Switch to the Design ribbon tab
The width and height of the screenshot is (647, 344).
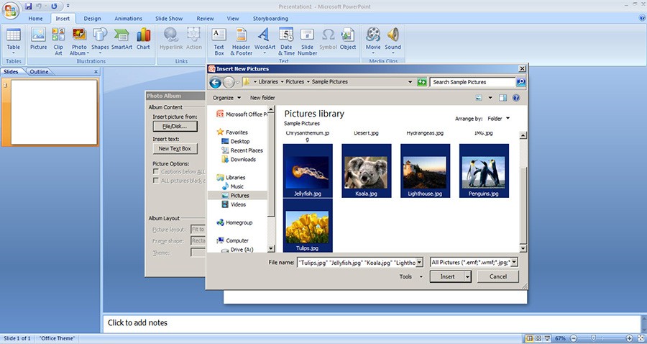tap(92, 19)
